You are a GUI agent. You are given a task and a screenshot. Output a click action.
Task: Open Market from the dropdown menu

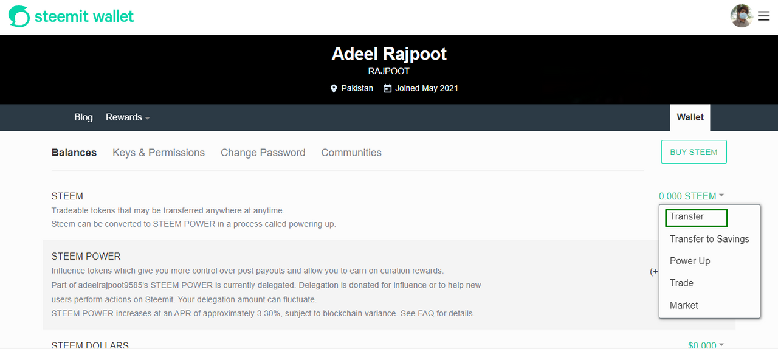684,305
